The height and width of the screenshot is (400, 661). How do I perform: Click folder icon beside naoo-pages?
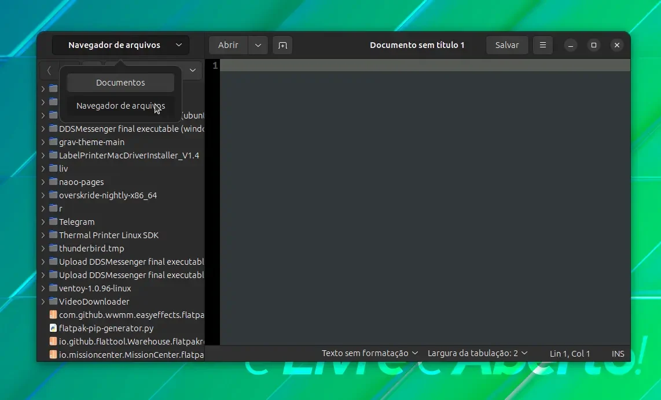pyautogui.click(x=53, y=182)
